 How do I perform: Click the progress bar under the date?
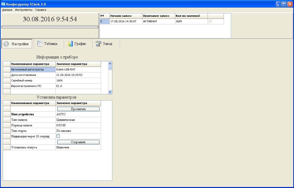(50, 27)
